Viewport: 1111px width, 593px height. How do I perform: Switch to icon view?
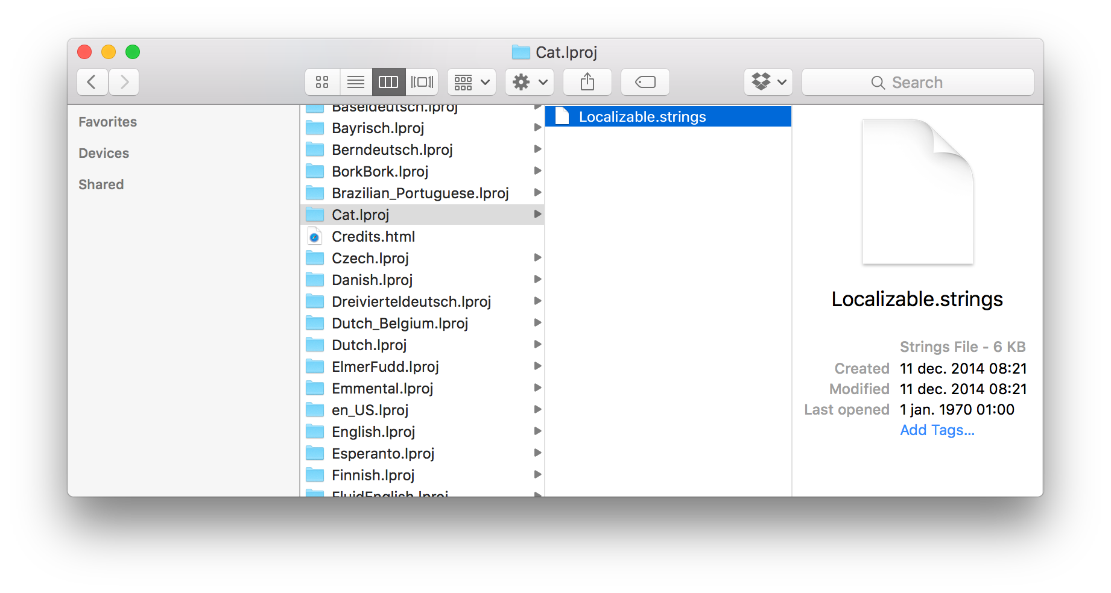click(x=322, y=82)
